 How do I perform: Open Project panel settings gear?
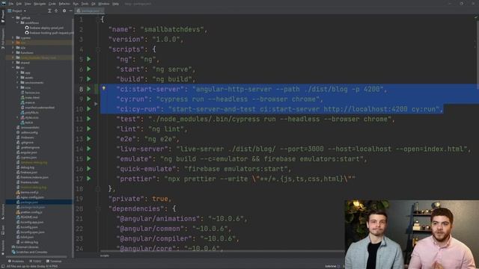pyautogui.click(x=64, y=11)
